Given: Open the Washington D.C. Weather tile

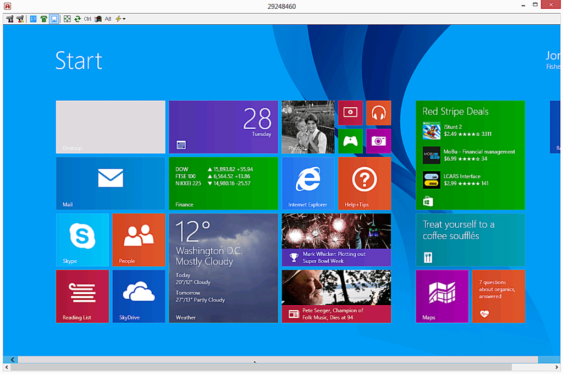Looking at the screenshot, I should click(223, 268).
